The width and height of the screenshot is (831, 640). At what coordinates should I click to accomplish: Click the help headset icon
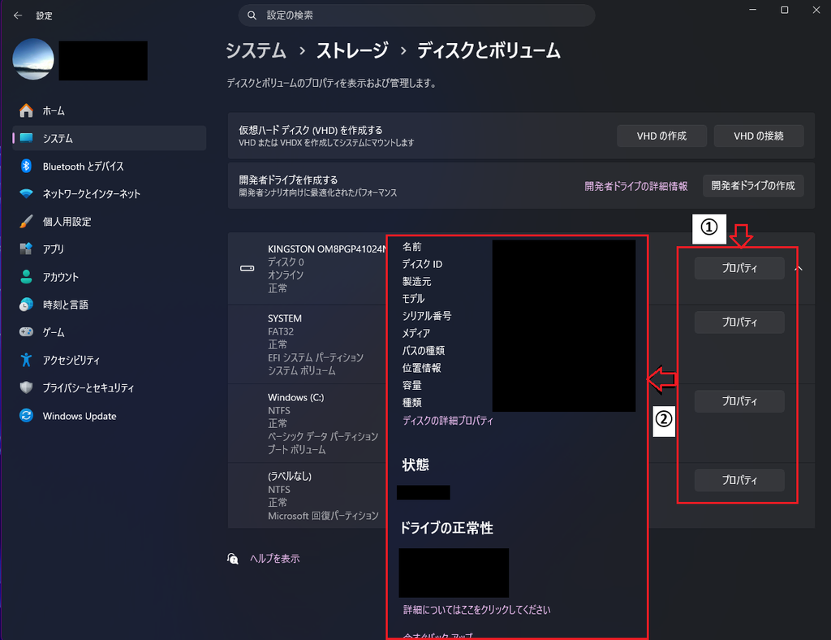[x=233, y=558]
